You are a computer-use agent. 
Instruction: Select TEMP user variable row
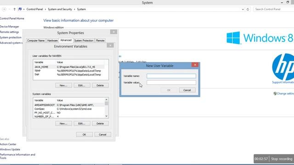(69, 71)
